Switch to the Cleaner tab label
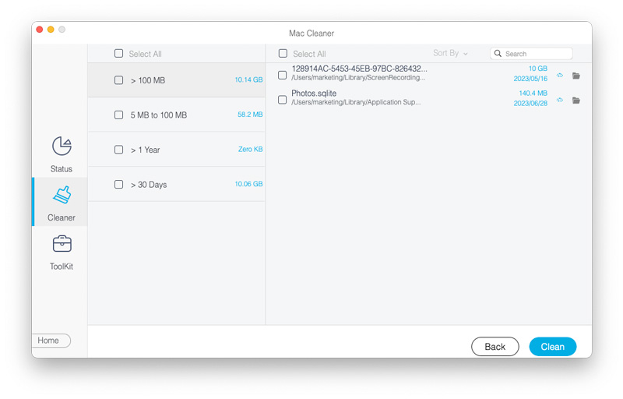The height and width of the screenshot is (399, 623). point(62,217)
